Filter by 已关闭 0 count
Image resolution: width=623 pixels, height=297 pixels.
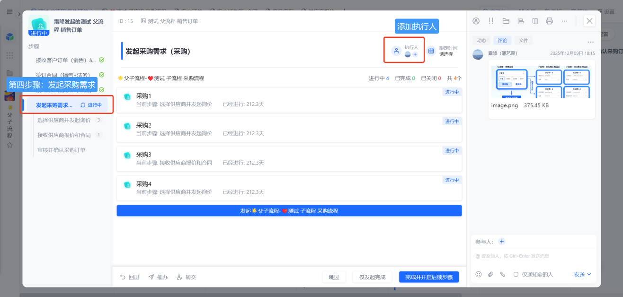pos(431,78)
